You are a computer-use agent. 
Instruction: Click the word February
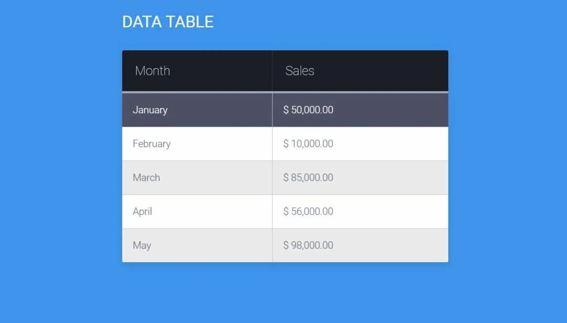[x=152, y=144]
